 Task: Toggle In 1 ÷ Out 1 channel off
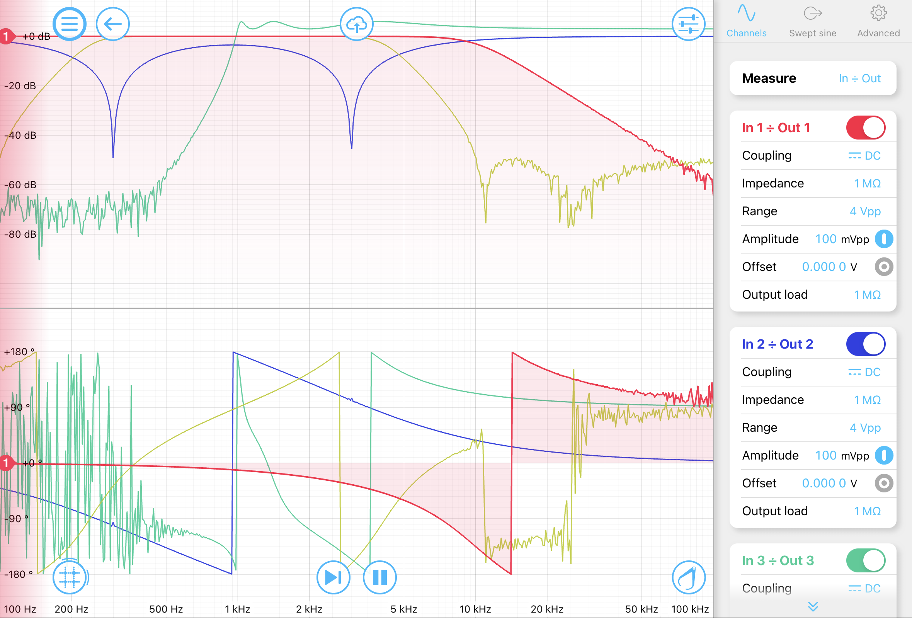[866, 128]
